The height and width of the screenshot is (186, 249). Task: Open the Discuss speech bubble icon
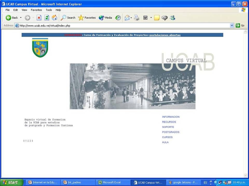click(x=164, y=18)
